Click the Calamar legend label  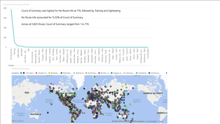click(130, 73)
